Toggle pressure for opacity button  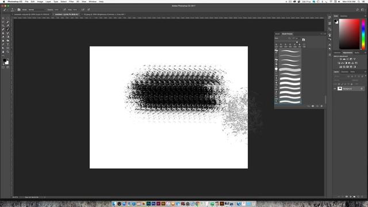tap(64, 10)
